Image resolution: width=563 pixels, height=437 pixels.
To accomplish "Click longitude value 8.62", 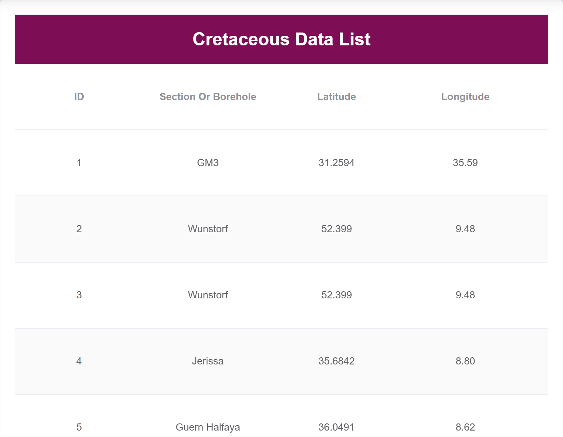I will pos(465,427).
